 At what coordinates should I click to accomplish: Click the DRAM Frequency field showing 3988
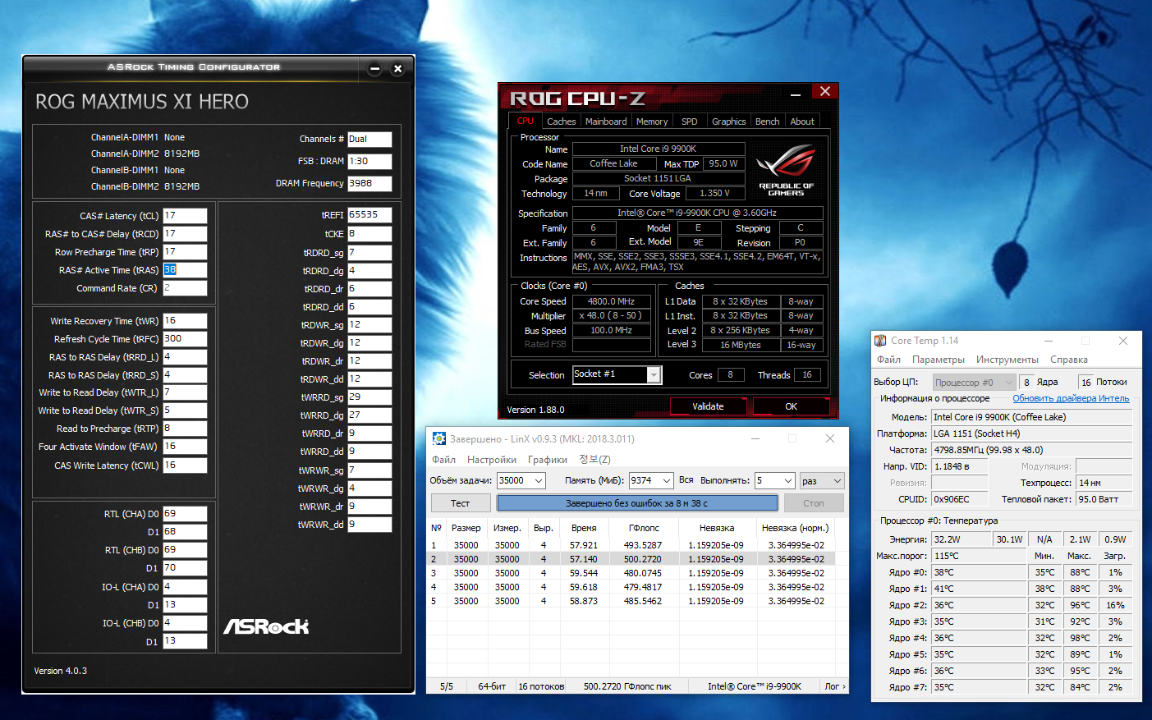tap(369, 184)
